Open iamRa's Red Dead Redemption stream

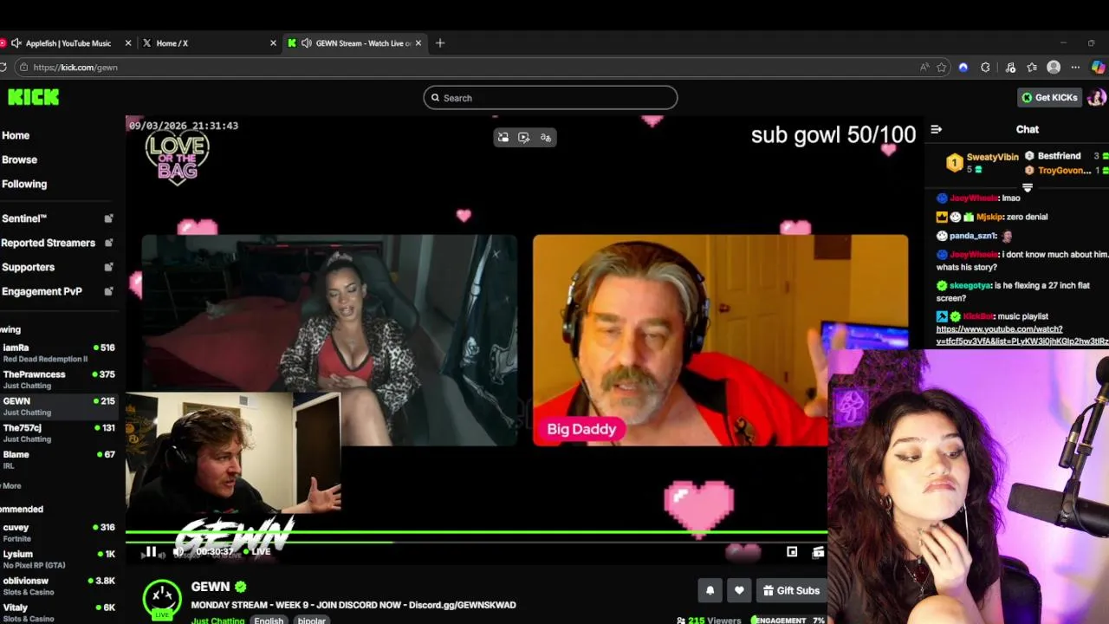[x=59, y=353]
